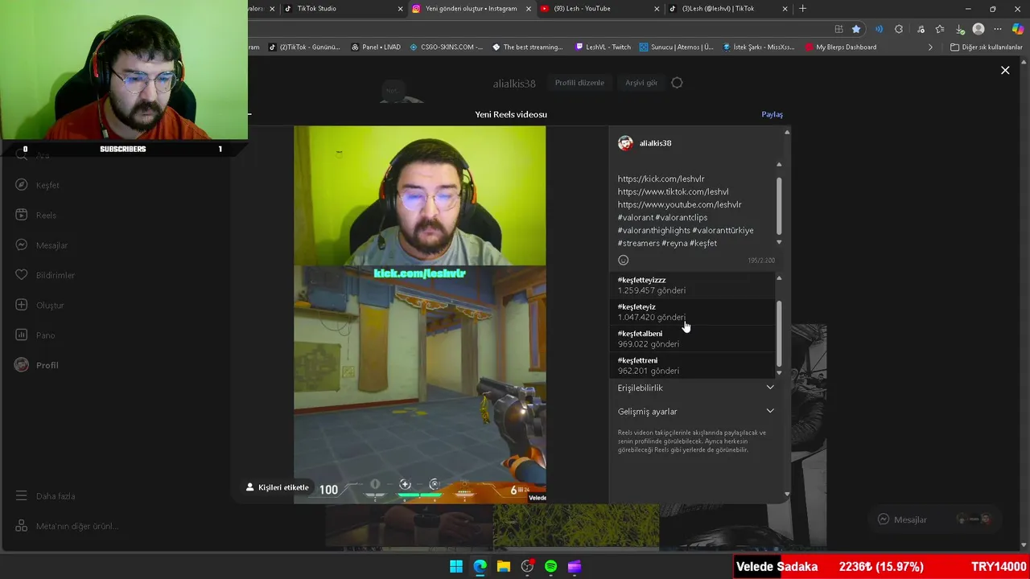
Task: Open the emoji picker under the caption
Action: pyautogui.click(x=623, y=260)
